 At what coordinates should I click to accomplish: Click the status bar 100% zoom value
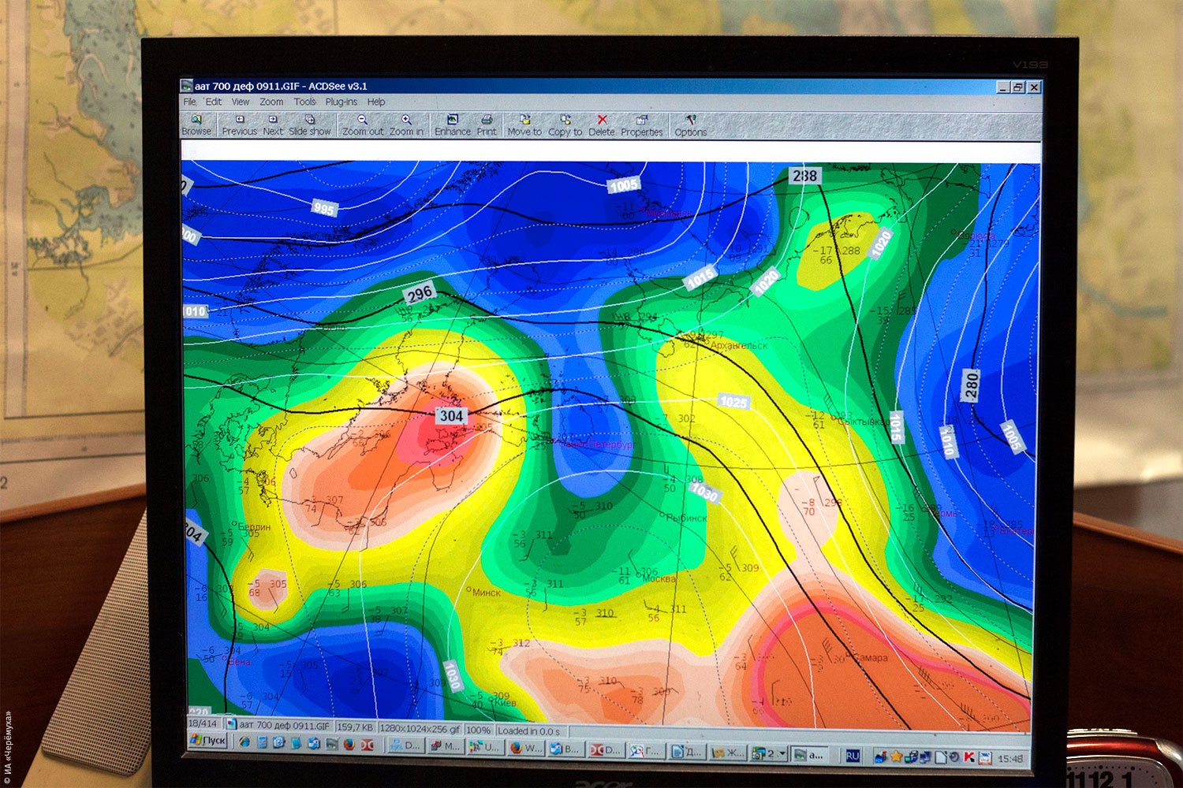tap(478, 730)
